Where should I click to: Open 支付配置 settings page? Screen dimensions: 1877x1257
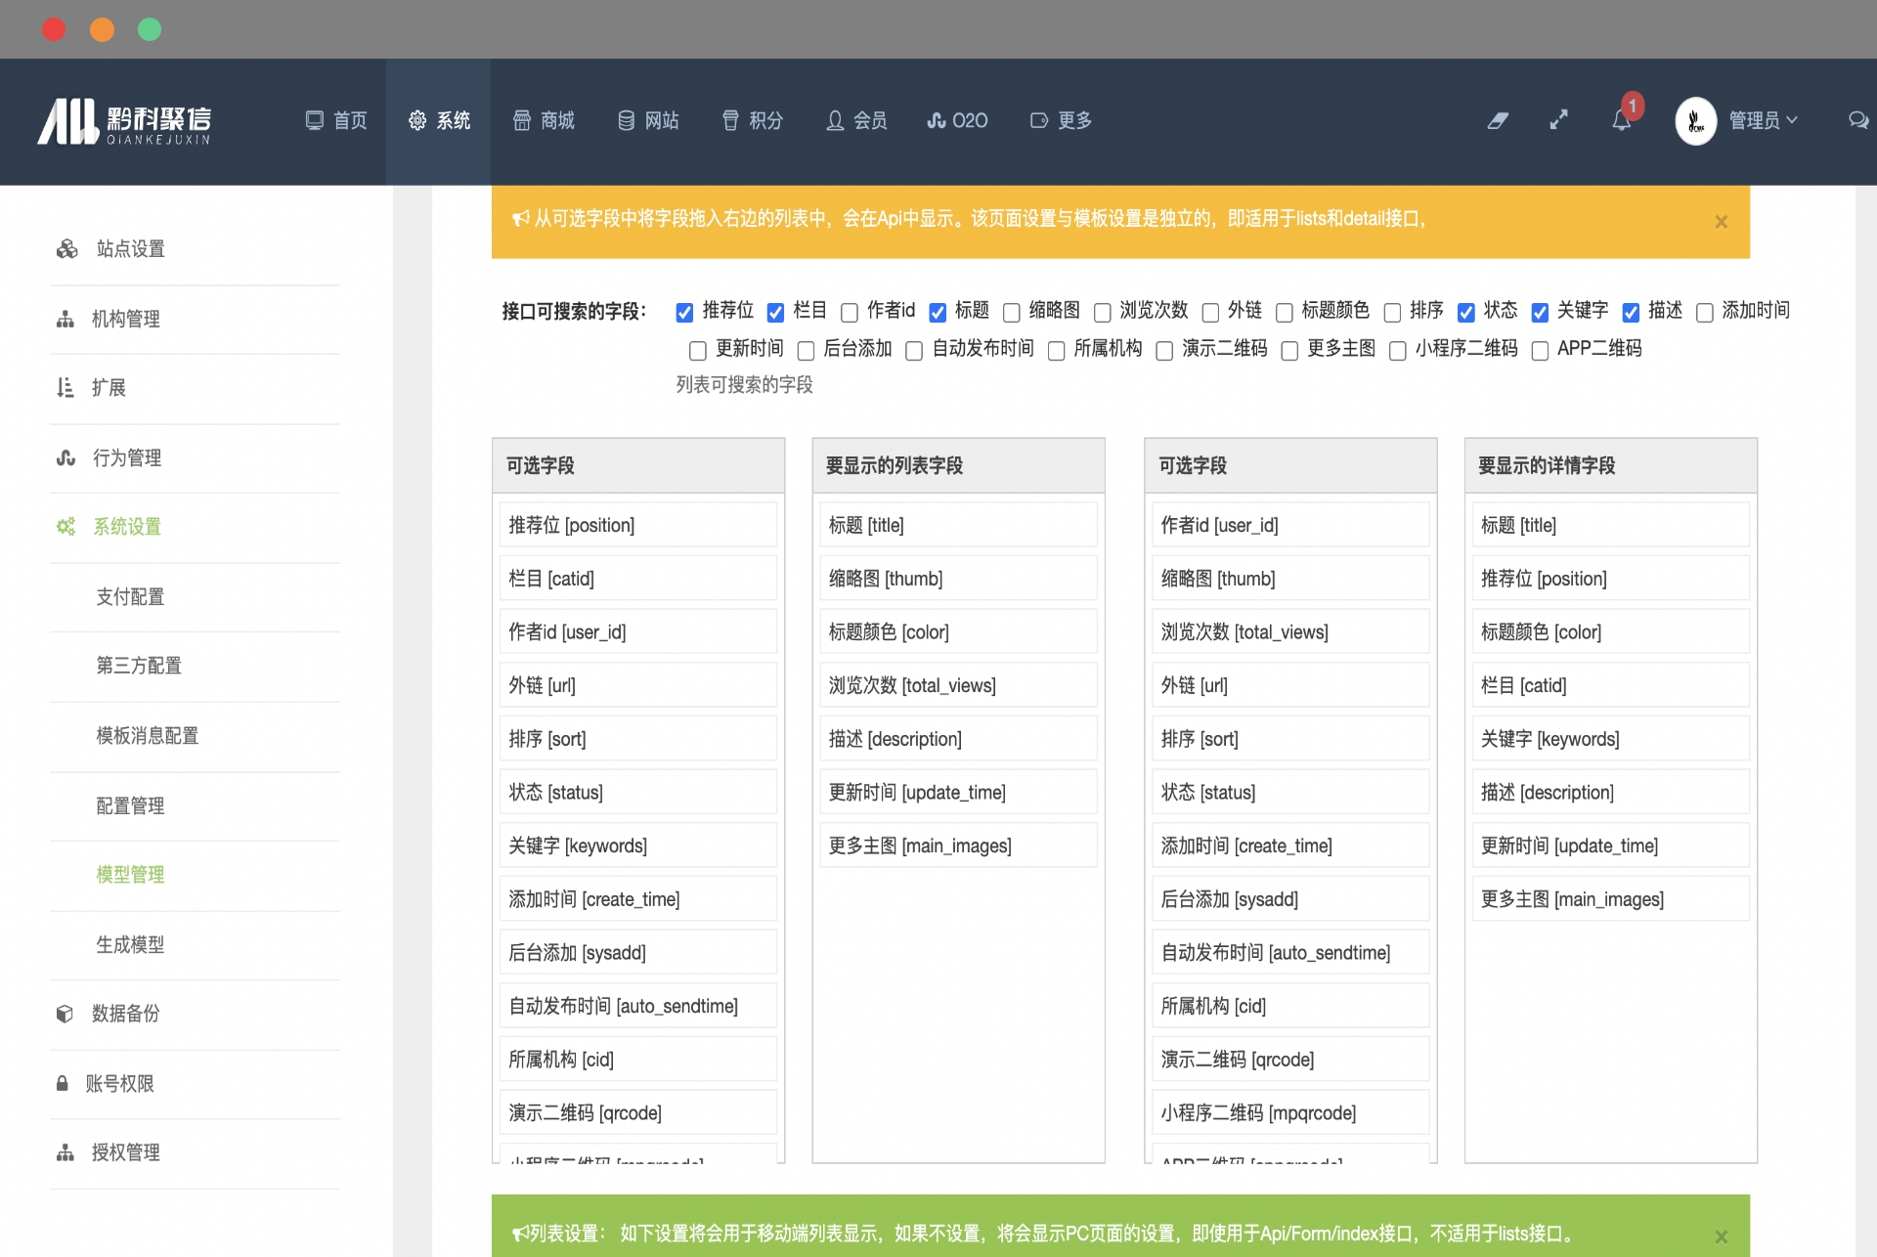(x=131, y=596)
